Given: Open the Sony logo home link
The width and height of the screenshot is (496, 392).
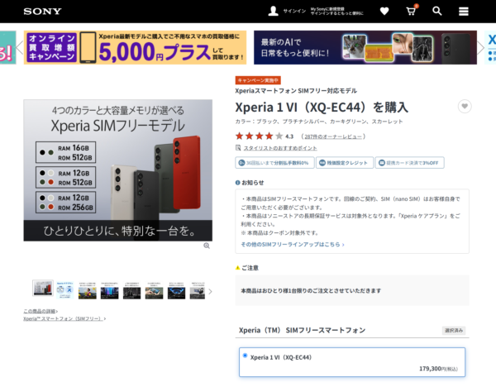Looking at the screenshot, I should click(x=42, y=12).
